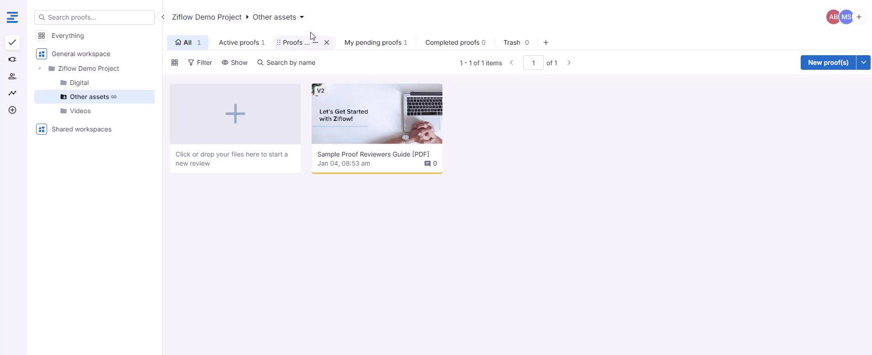Open the analytics chart sidebar icon
Image resolution: width=872 pixels, height=355 pixels.
click(x=12, y=93)
